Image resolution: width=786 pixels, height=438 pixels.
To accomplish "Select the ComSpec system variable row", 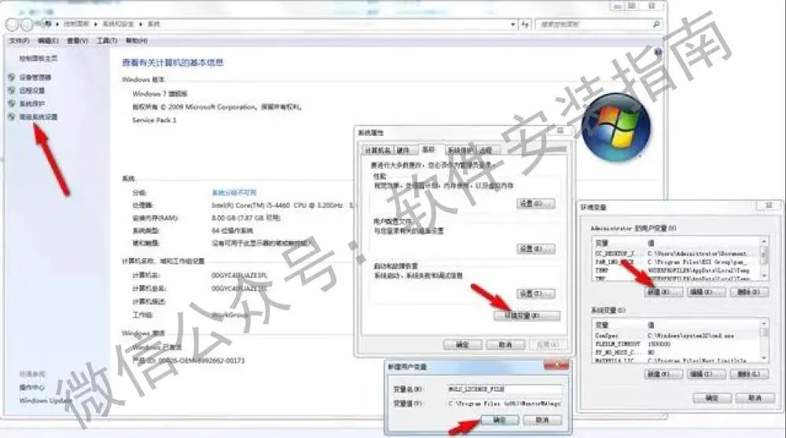I will 676,336.
